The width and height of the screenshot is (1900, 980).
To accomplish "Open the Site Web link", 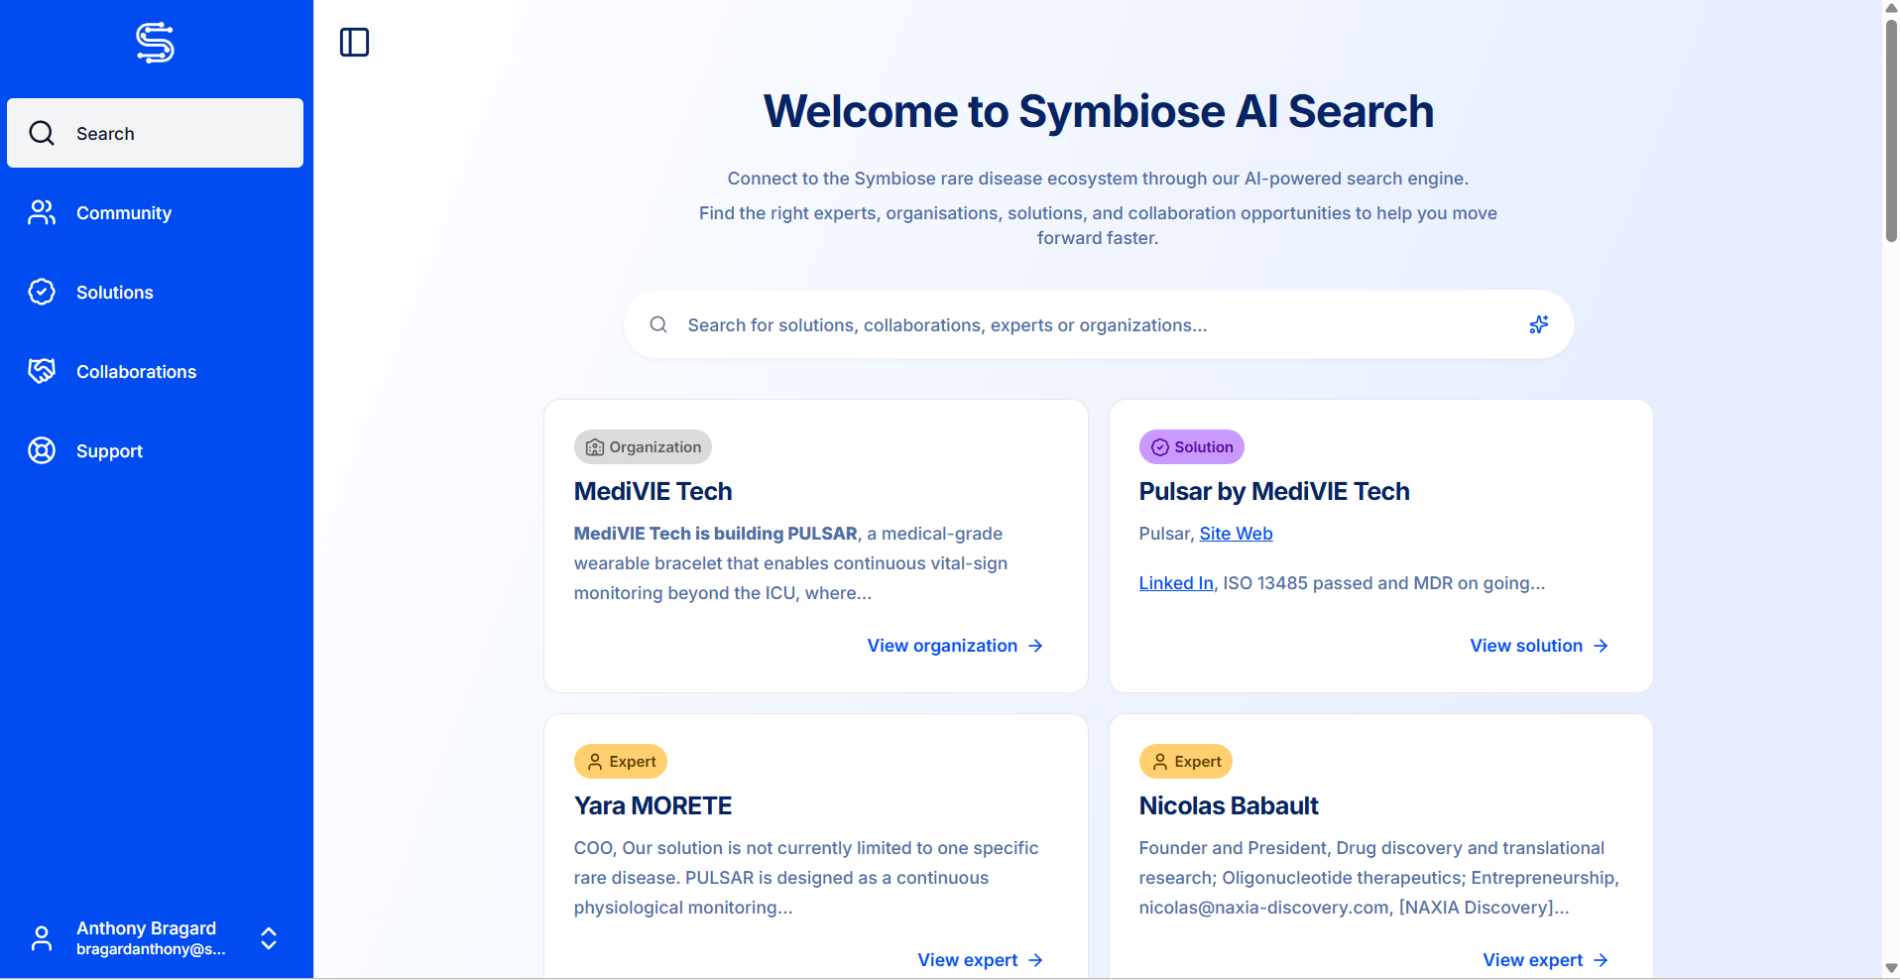I will point(1236,534).
